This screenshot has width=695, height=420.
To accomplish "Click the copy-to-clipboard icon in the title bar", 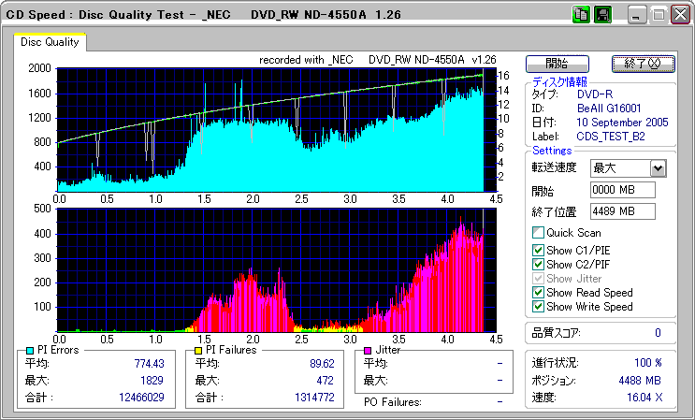I will [x=582, y=15].
